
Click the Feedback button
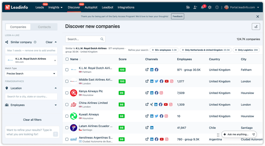(178, 16)
